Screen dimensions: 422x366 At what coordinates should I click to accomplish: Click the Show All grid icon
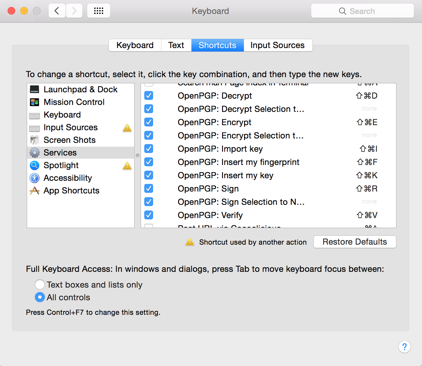99,11
